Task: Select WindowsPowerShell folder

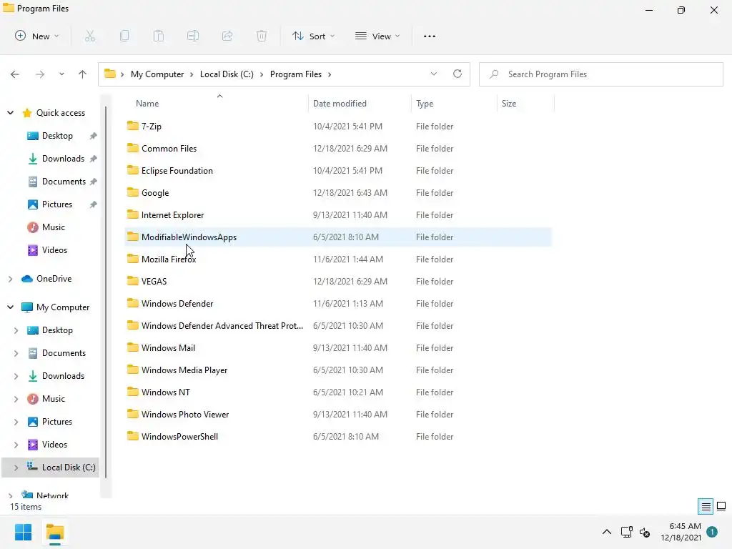Action: (x=179, y=437)
